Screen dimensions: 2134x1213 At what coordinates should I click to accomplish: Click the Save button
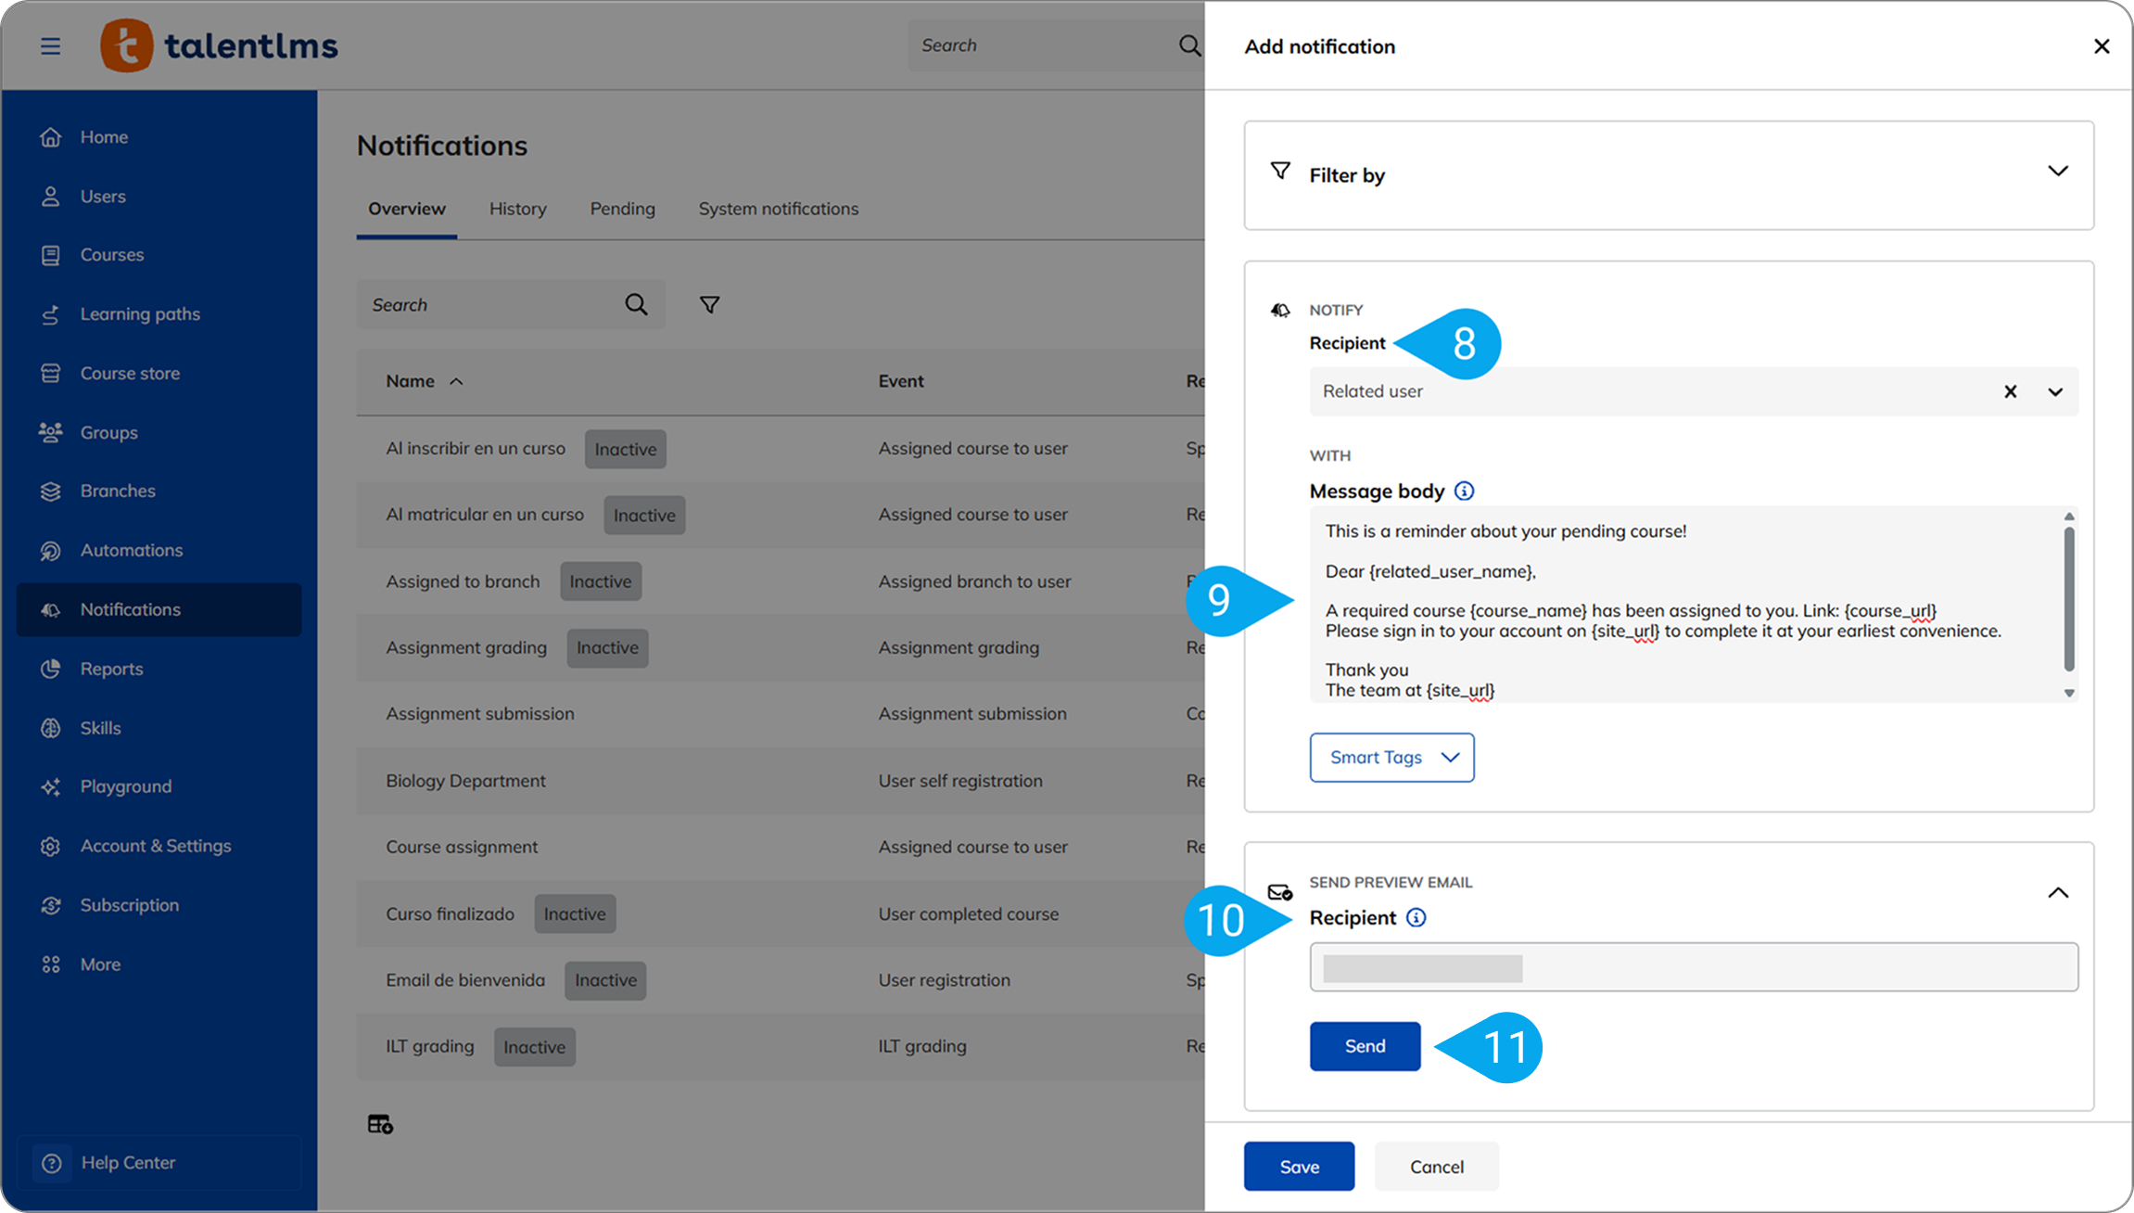pyautogui.click(x=1299, y=1167)
